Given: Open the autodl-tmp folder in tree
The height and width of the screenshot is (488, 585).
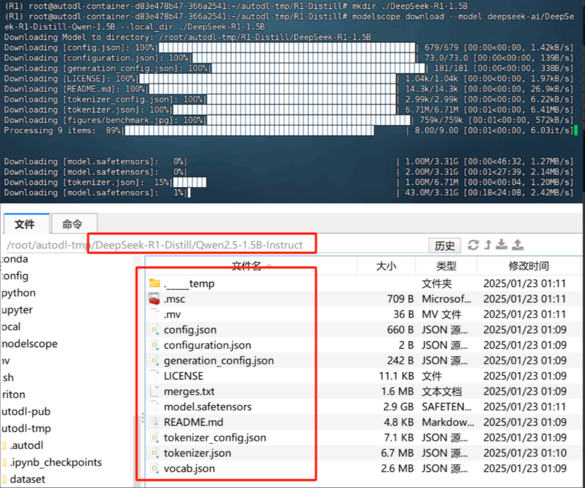Looking at the screenshot, I should pyautogui.click(x=26, y=428).
